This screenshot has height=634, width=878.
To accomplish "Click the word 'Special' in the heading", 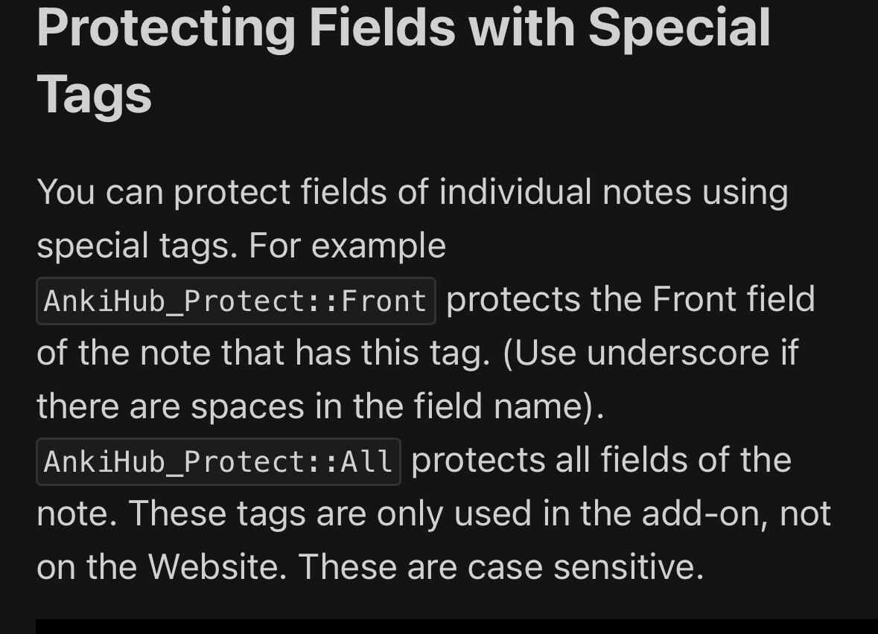I will [679, 28].
